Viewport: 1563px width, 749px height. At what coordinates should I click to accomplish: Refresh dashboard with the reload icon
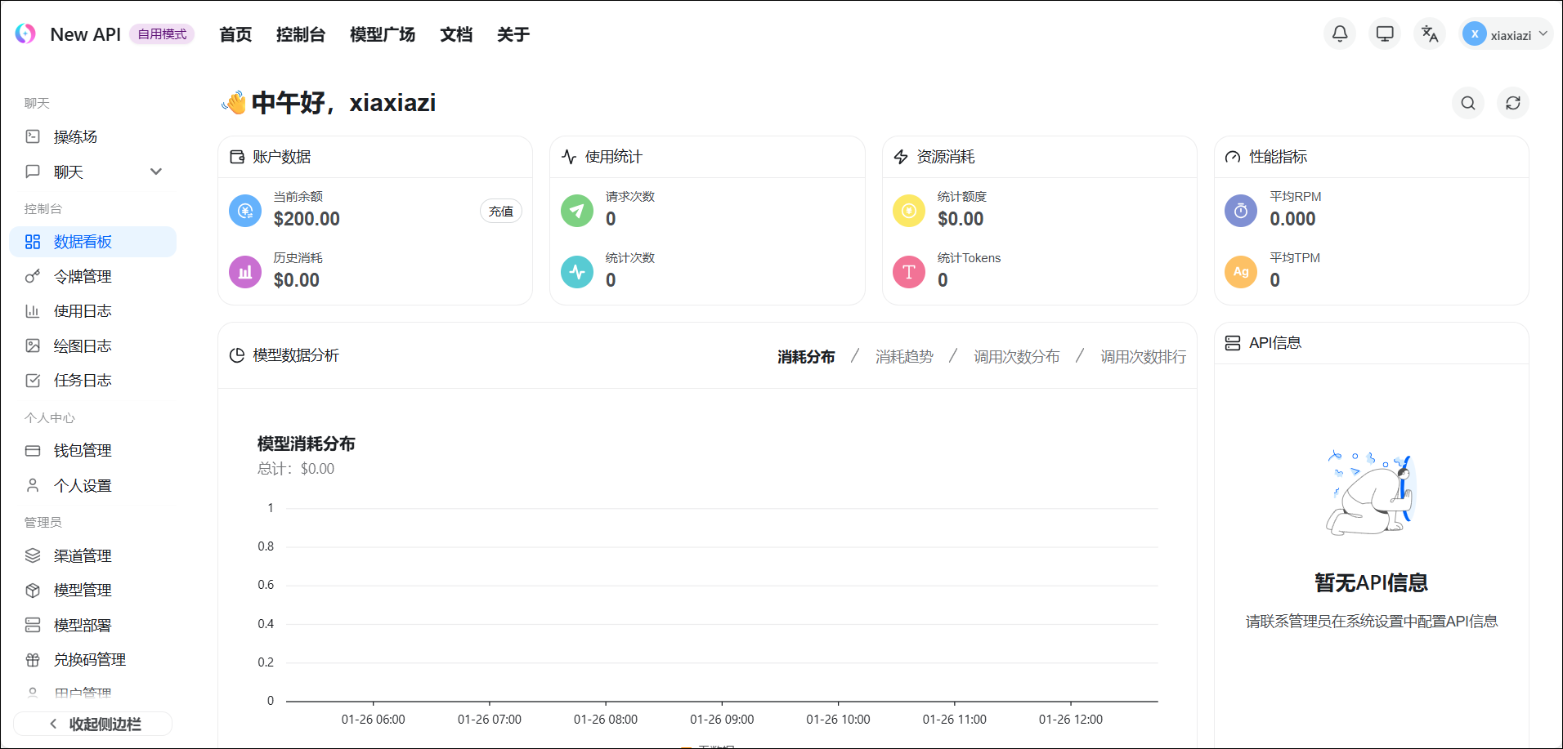pos(1513,103)
